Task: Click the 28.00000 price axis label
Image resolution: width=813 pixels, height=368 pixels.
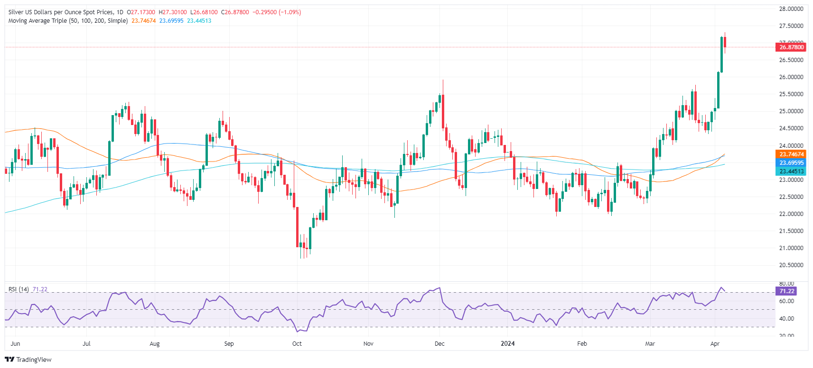Action: [x=791, y=9]
